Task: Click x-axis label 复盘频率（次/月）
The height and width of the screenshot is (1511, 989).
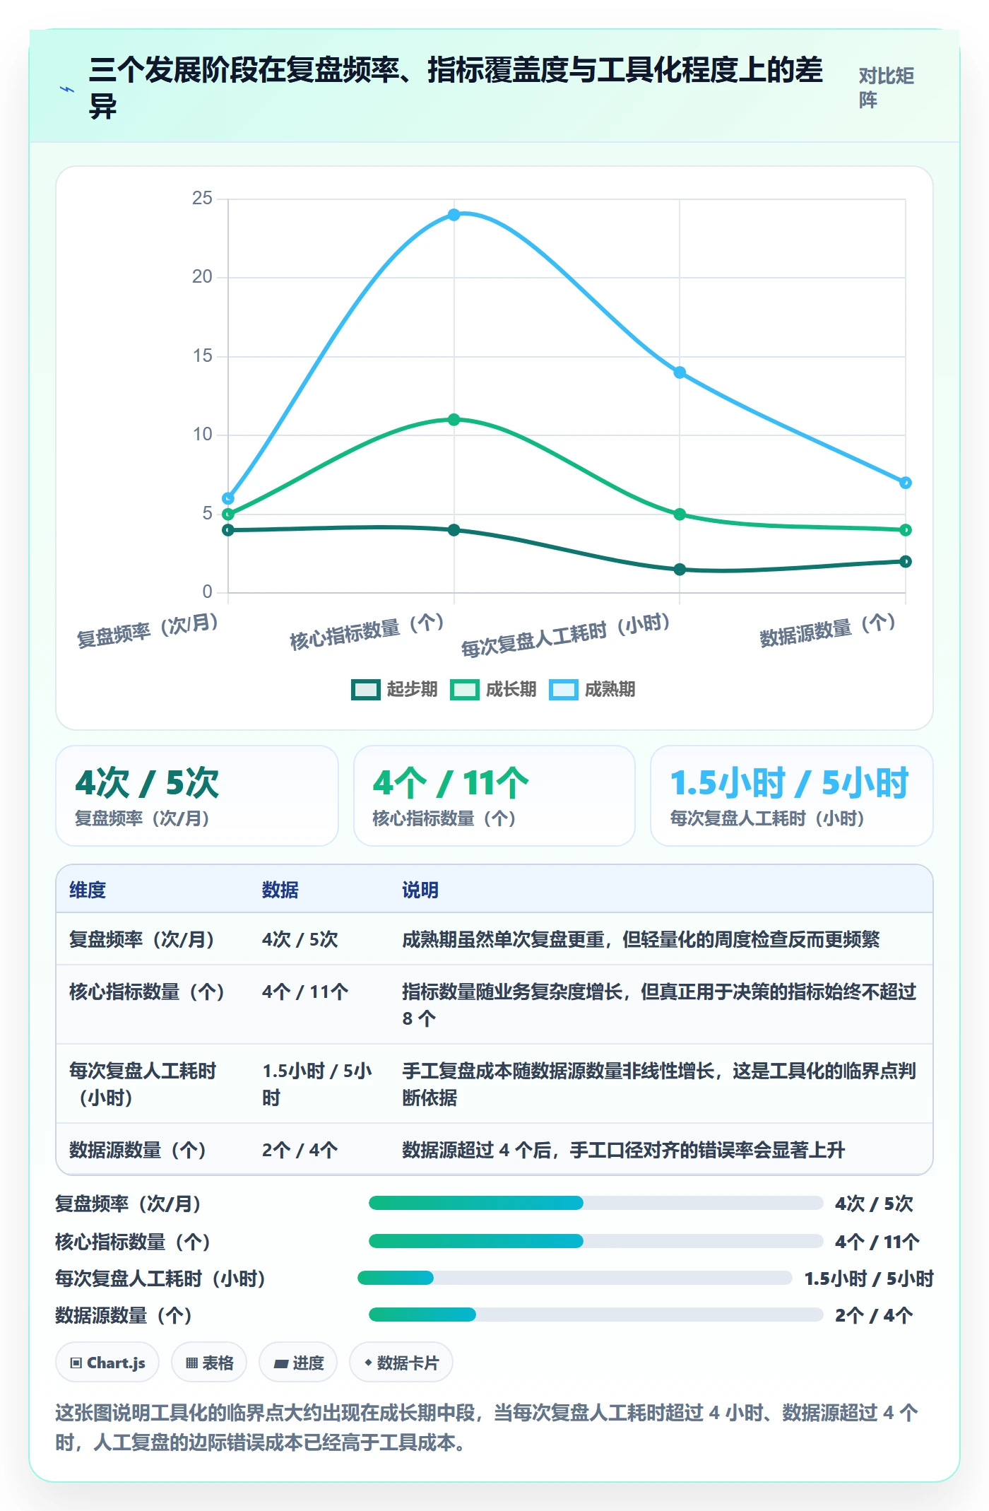Action: pyautogui.click(x=148, y=630)
